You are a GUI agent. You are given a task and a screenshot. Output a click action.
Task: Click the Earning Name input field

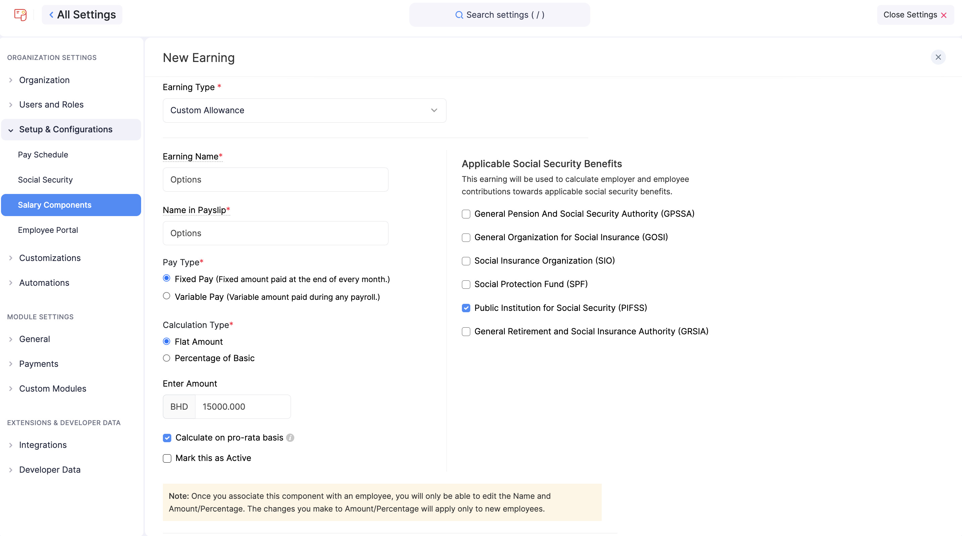(x=275, y=180)
